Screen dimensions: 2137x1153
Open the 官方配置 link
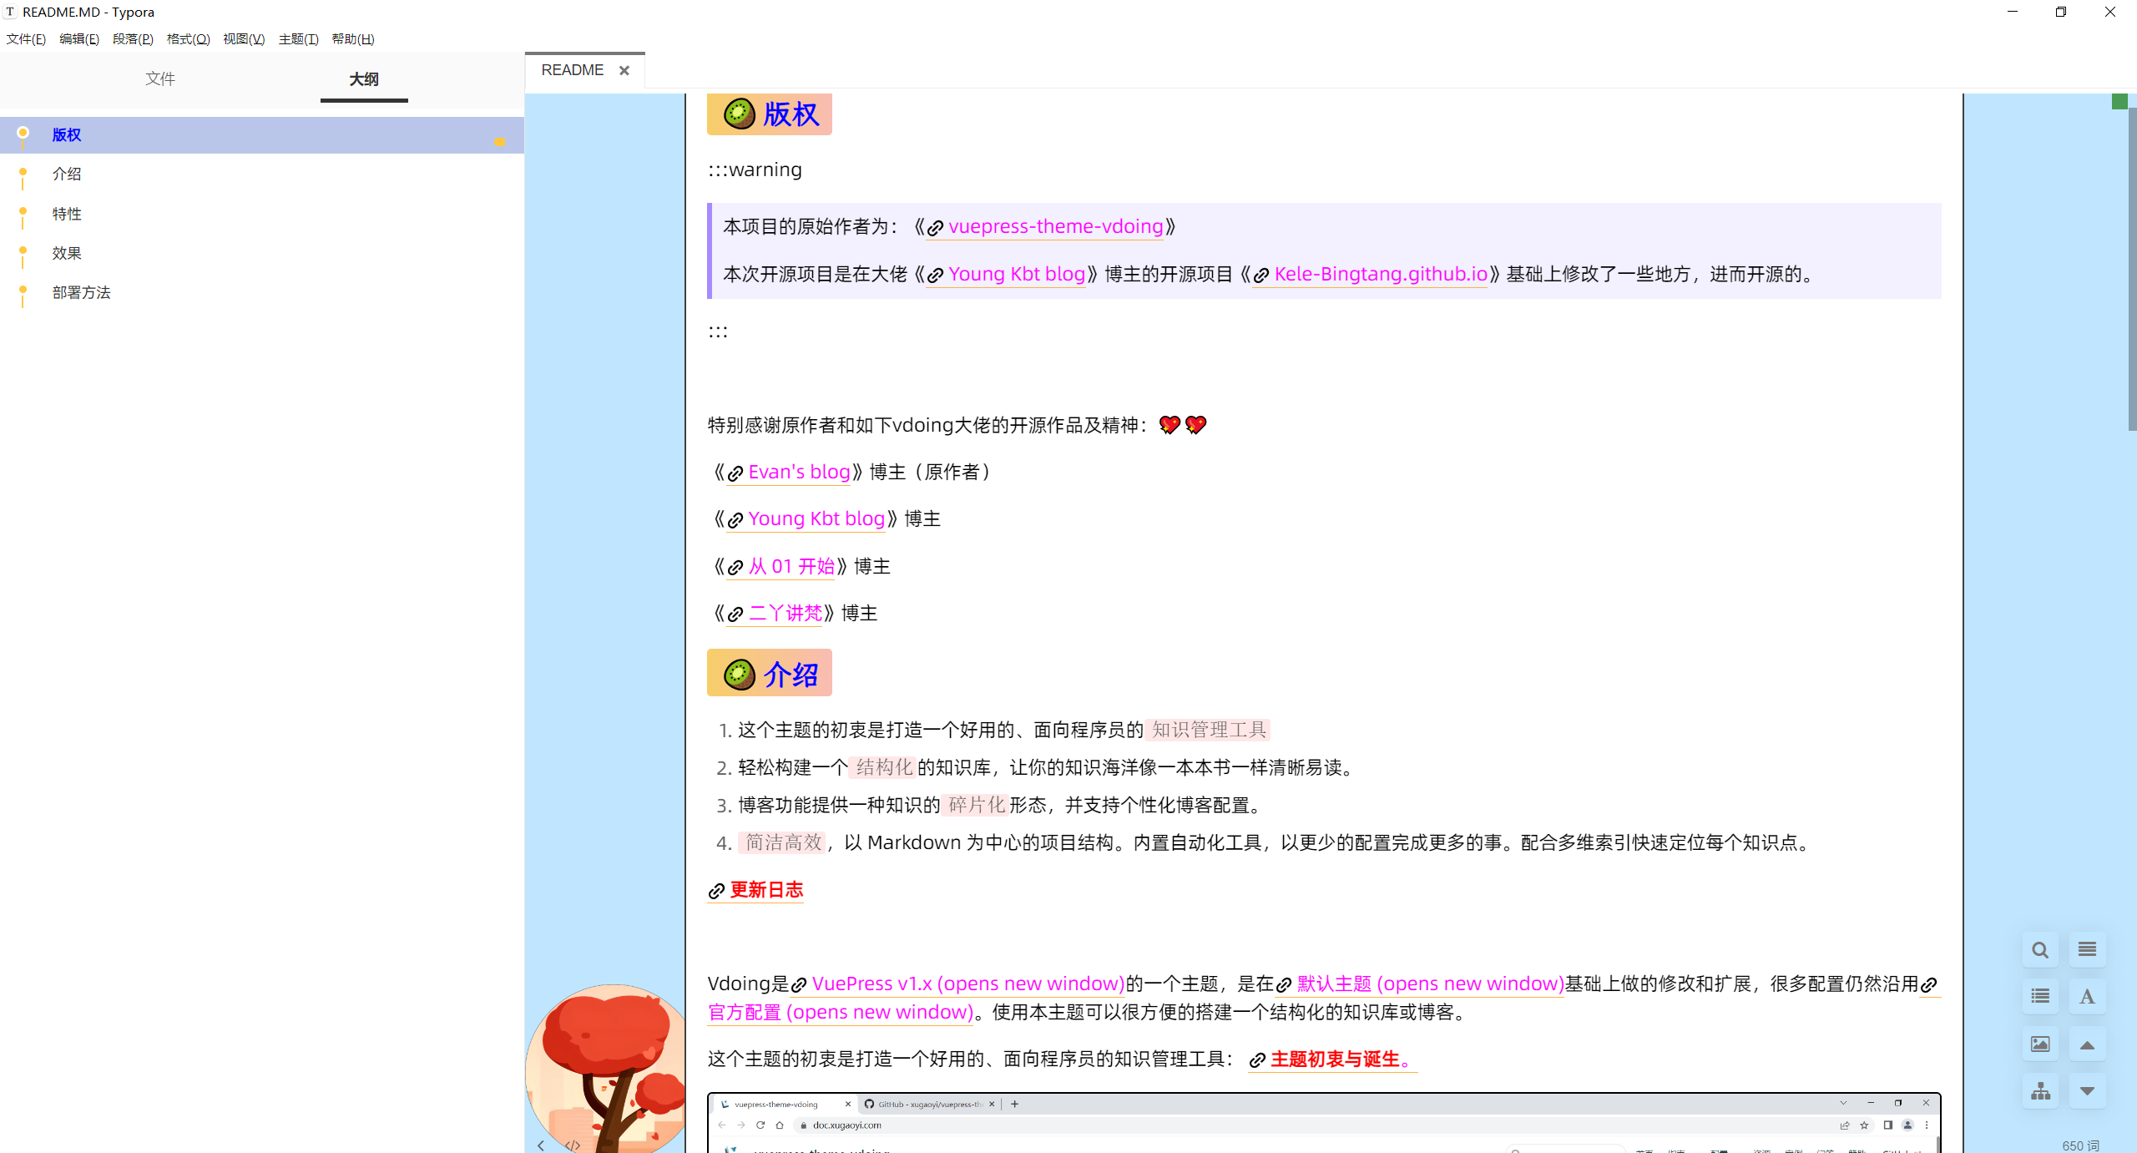point(841,1012)
